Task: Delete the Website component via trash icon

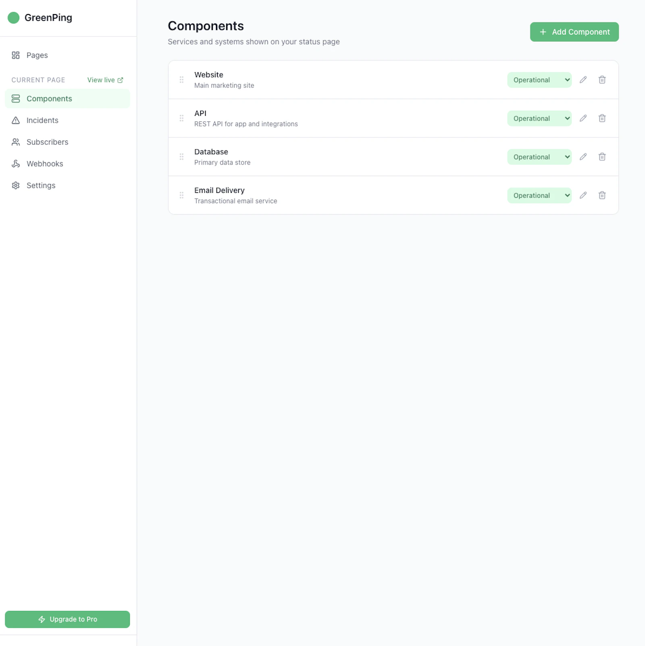Action: tap(602, 79)
